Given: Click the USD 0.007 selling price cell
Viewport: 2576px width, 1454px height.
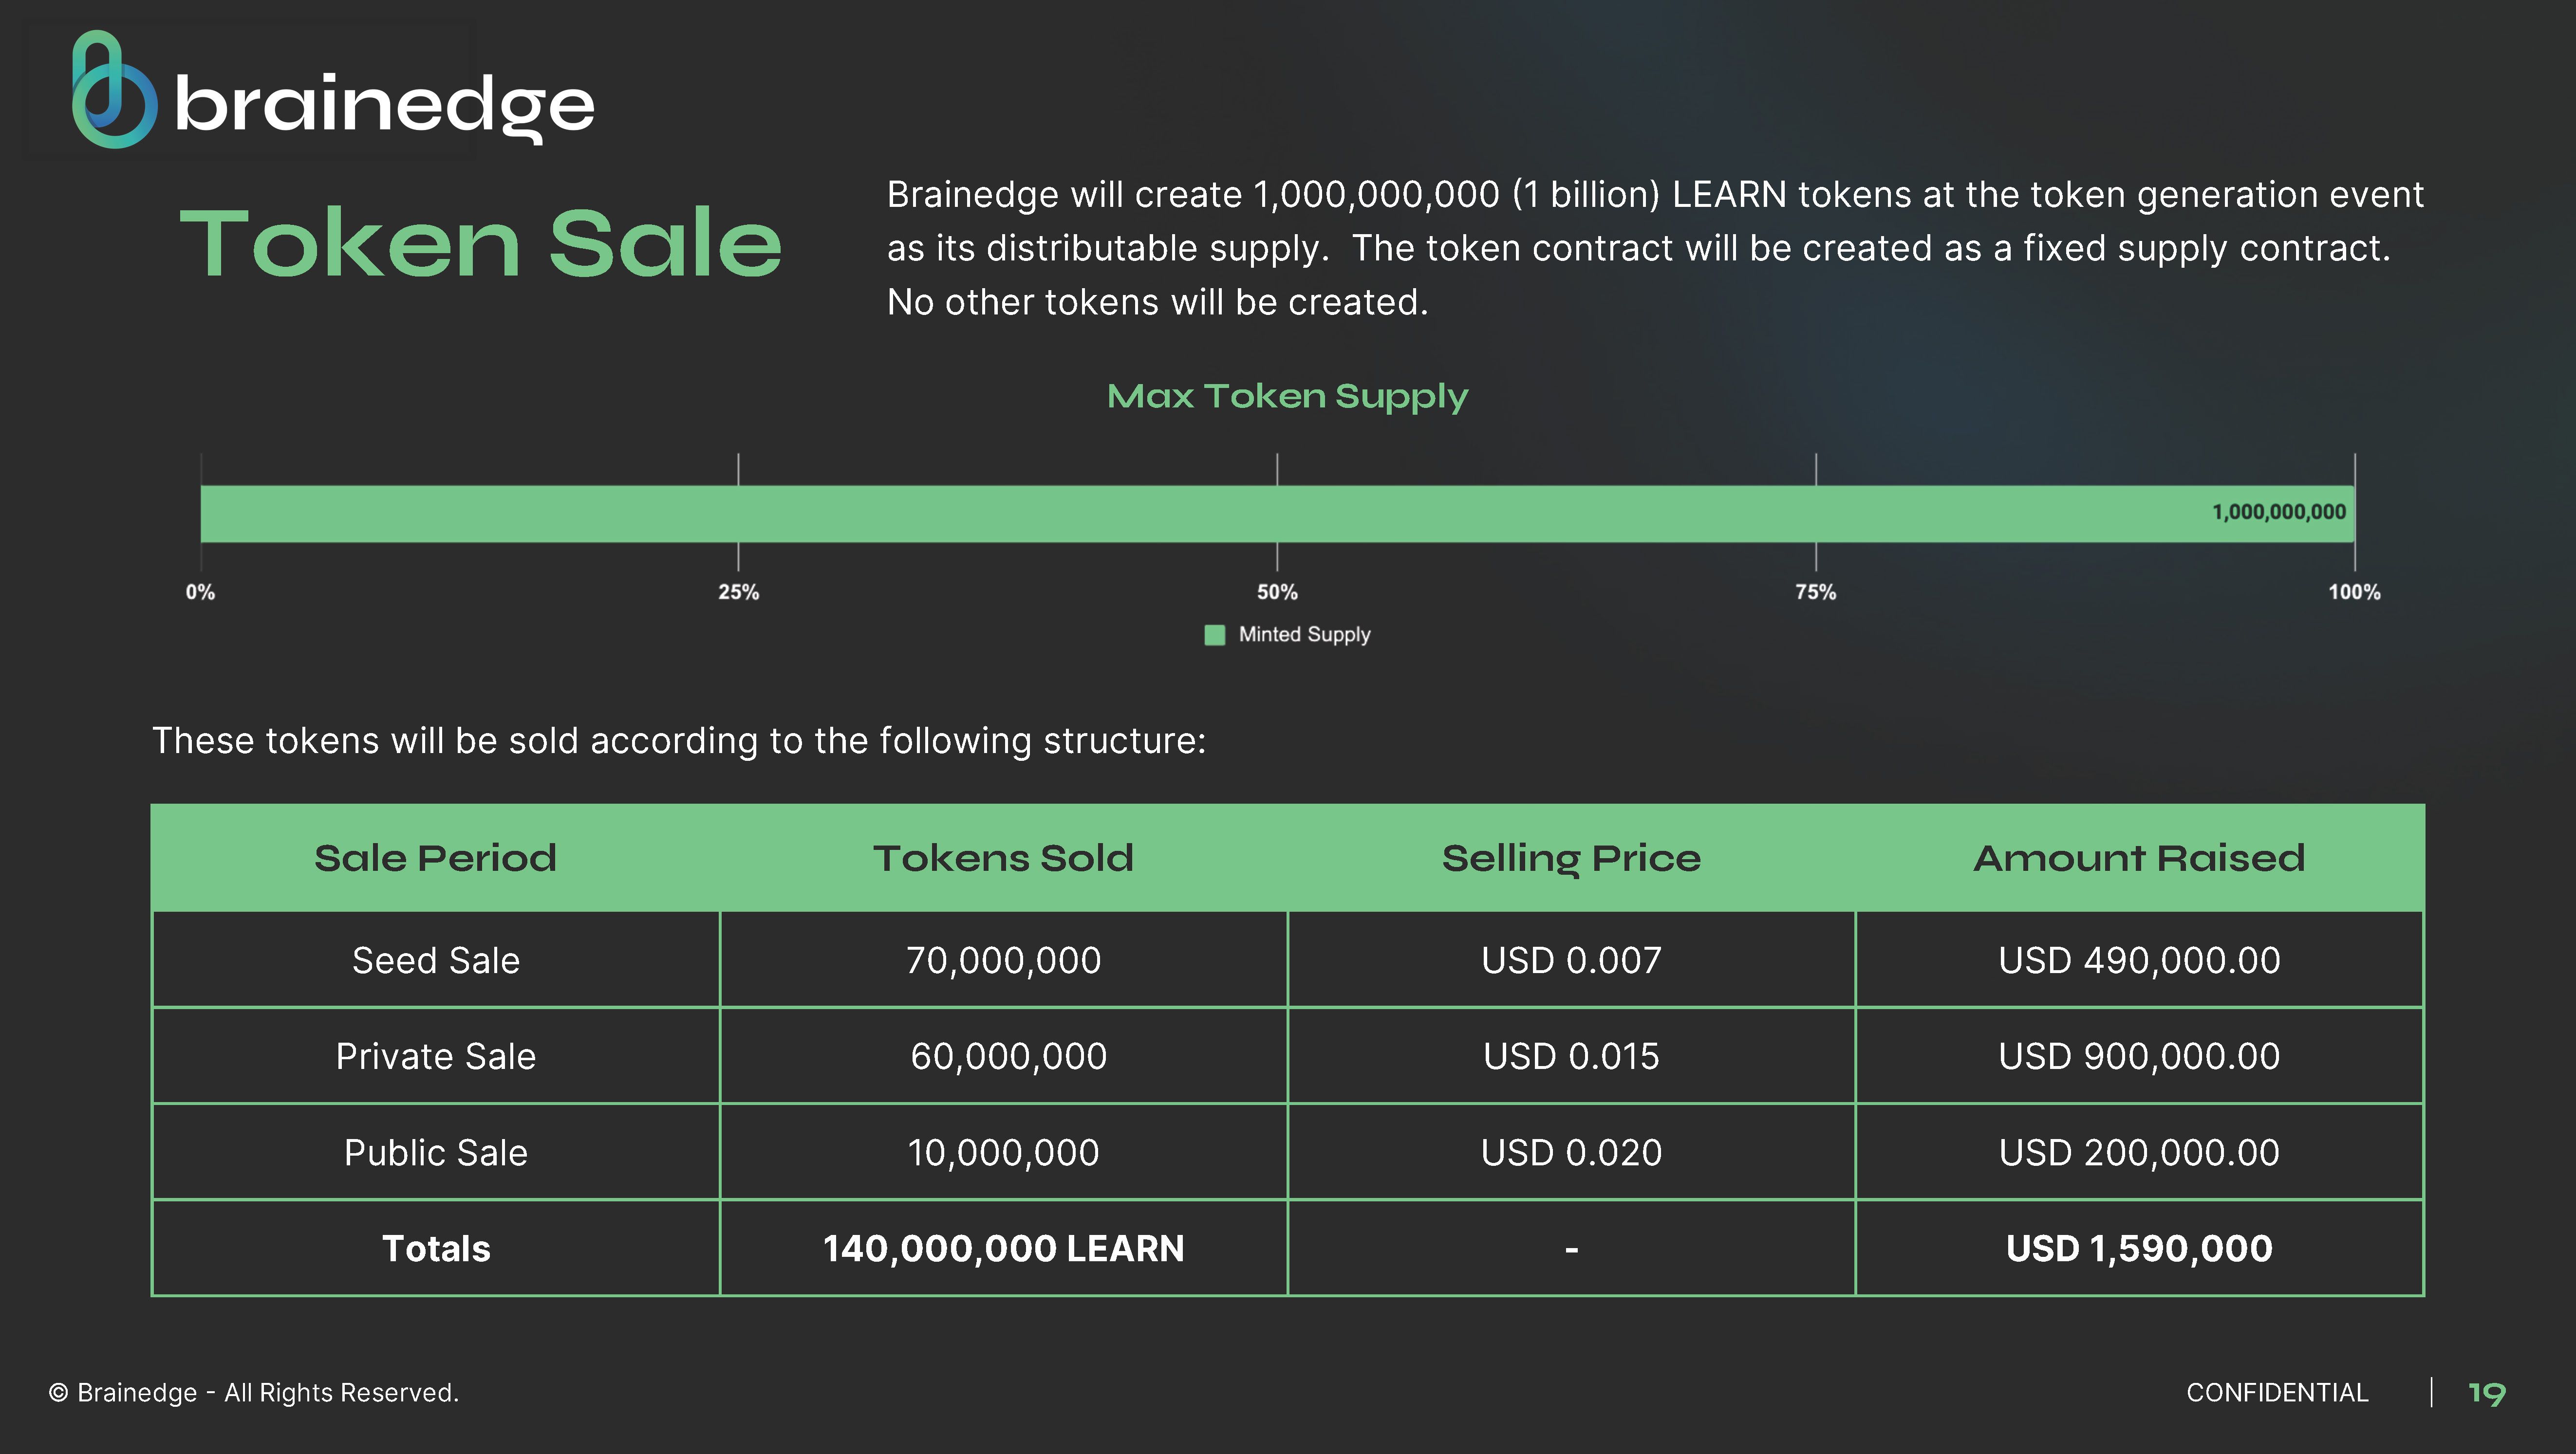Looking at the screenshot, I should coord(1571,960).
